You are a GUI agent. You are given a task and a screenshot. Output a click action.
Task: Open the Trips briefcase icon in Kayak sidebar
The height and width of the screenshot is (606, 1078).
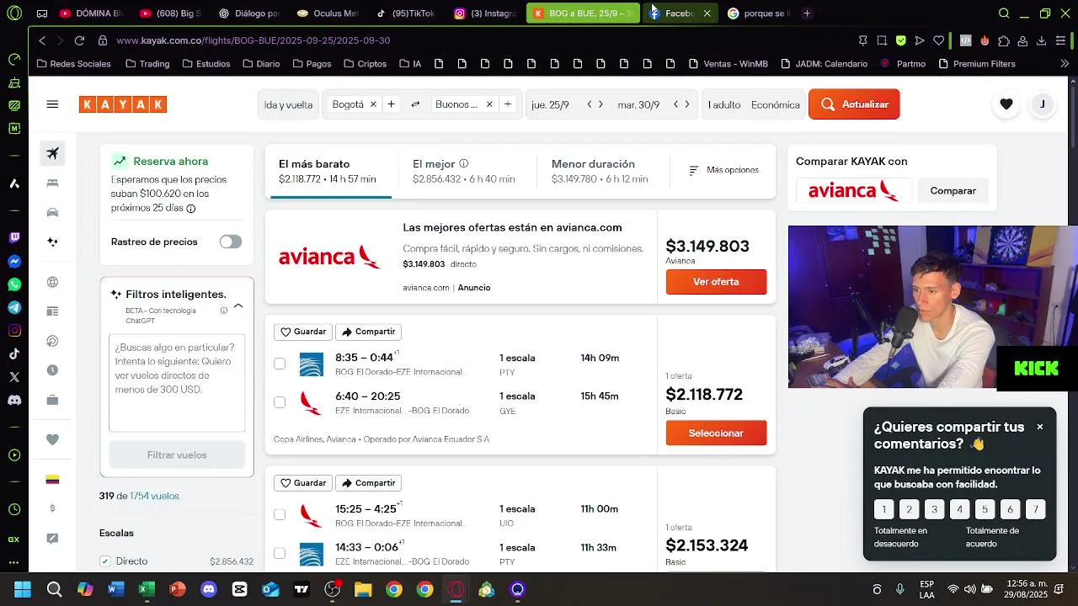pos(52,400)
